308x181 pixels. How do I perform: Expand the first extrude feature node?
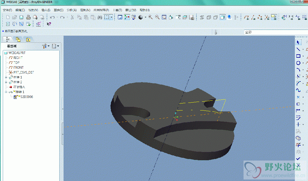(x=6, y=77)
